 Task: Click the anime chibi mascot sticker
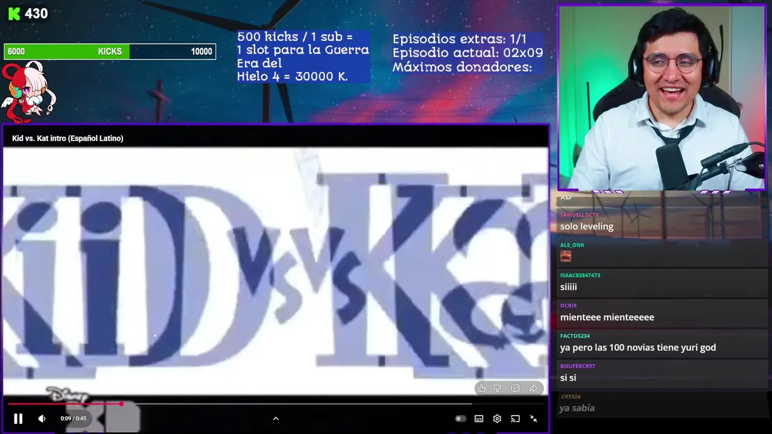pyautogui.click(x=28, y=91)
